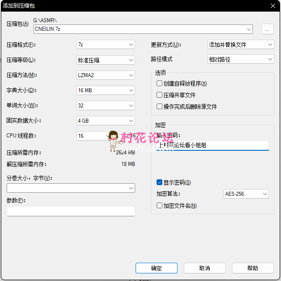
Task: Expand the compression level (压缩等级) dropdown
Action: click(105, 60)
